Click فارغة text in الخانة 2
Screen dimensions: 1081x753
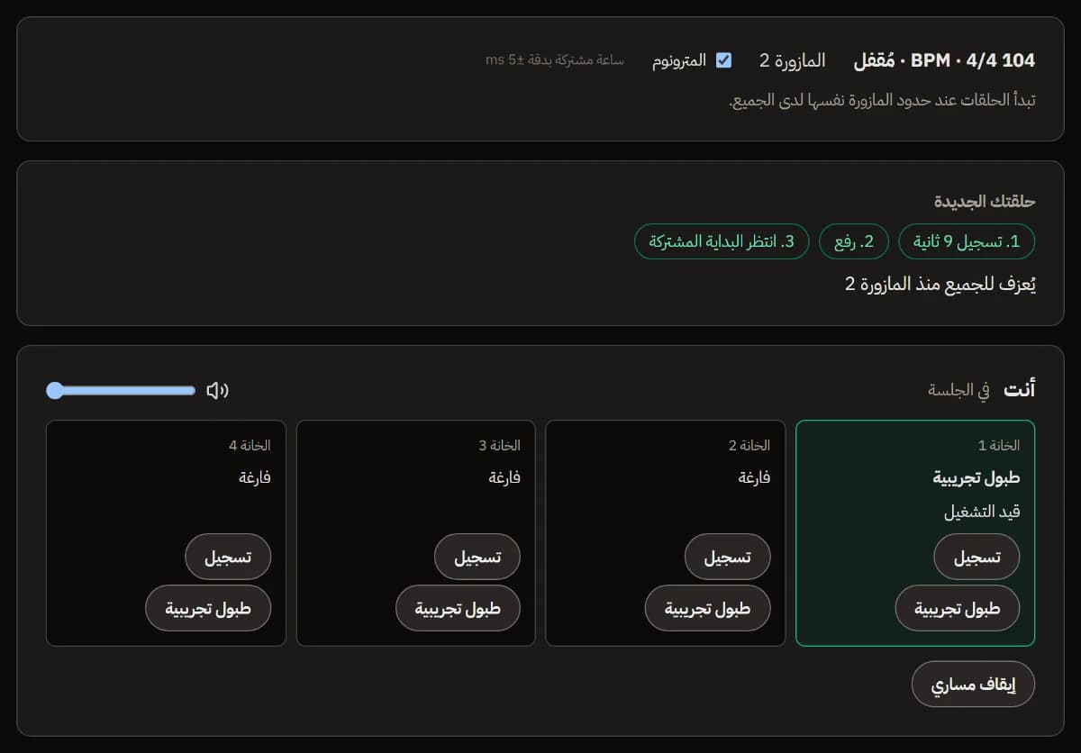click(755, 477)
